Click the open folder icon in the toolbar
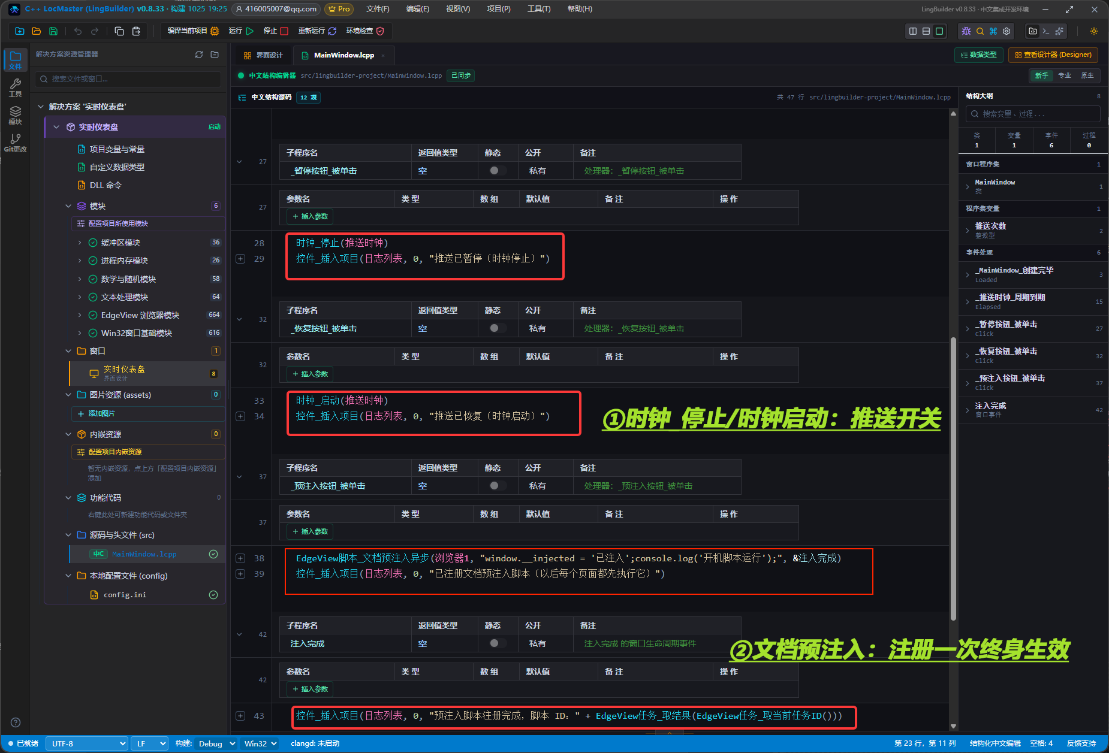 click(37, 31)
